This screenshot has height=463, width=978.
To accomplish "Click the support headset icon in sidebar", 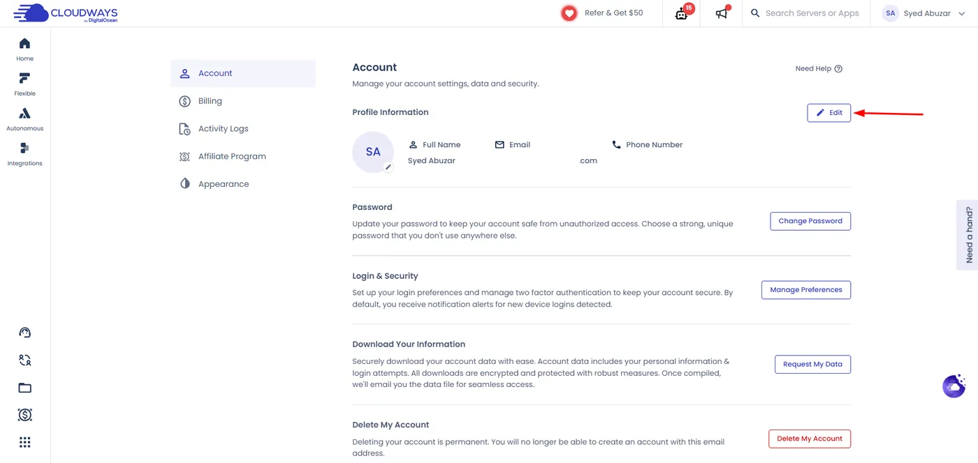I will pyautogui.click(x=25, y=333).
